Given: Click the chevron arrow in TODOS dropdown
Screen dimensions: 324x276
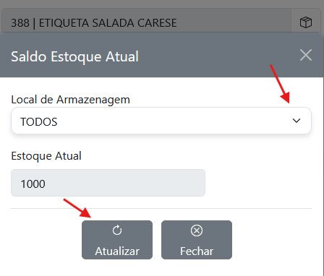Looking at the screenshot, I should [x=297, y=121].
